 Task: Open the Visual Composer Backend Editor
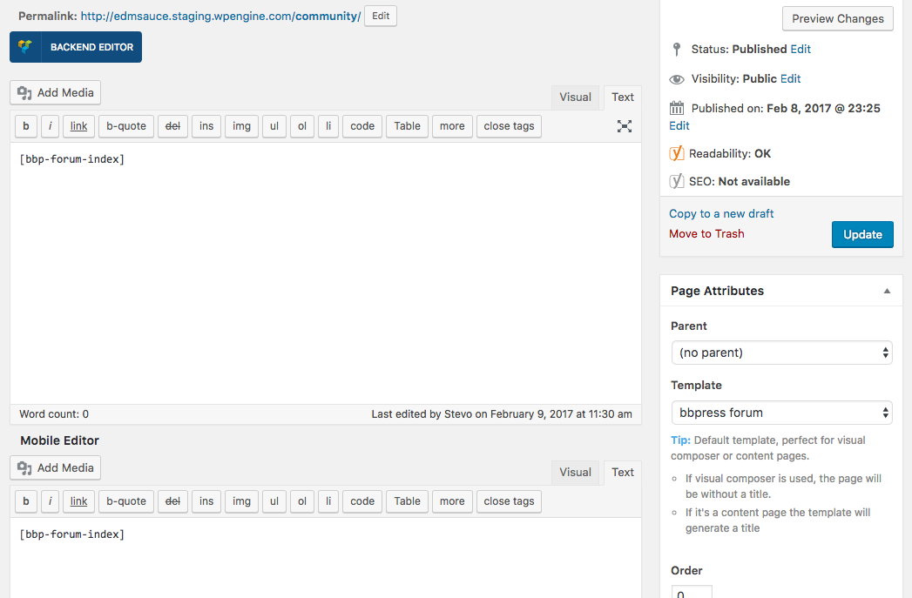76,47
